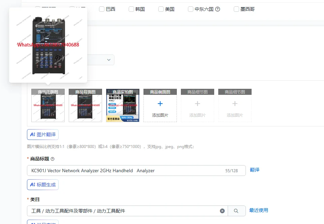Click the AI 标题生成 button
This screenshot has height=224, width=324.
(43, 185)
